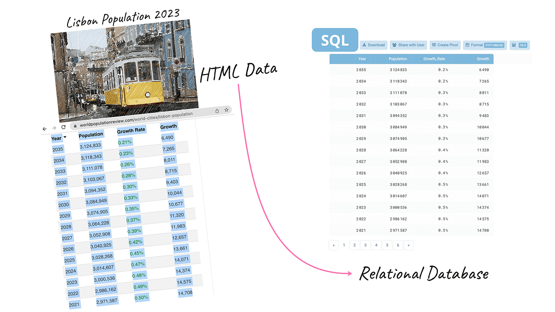Click the pivot grid icon beside Create Pivot
The image size is (555, 312).
click(x=434, y=45)
